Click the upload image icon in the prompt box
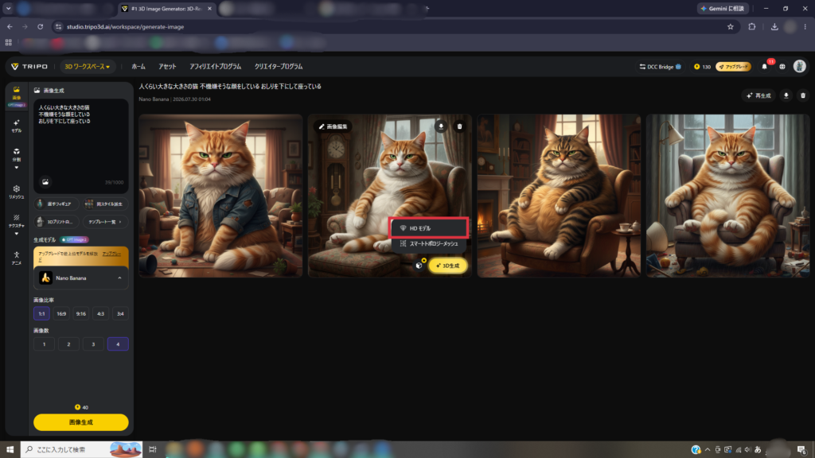 coord(45,182)
